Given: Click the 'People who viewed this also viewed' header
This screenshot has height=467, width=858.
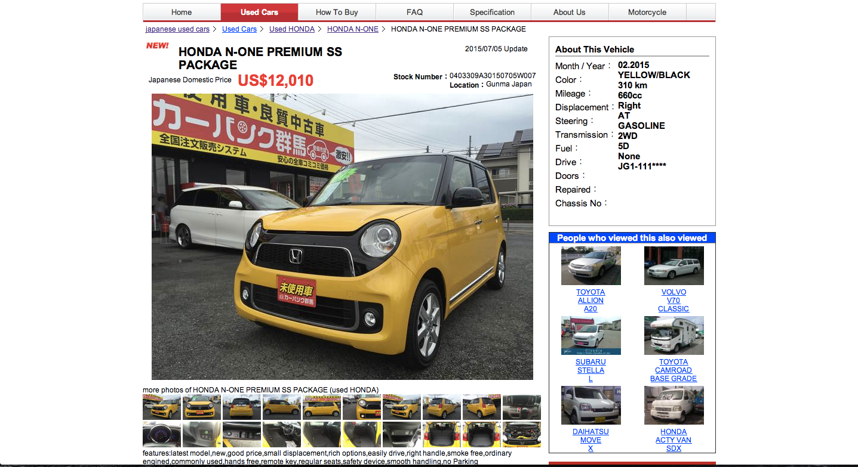Looking at the screenshot, I should click(632, 238).
